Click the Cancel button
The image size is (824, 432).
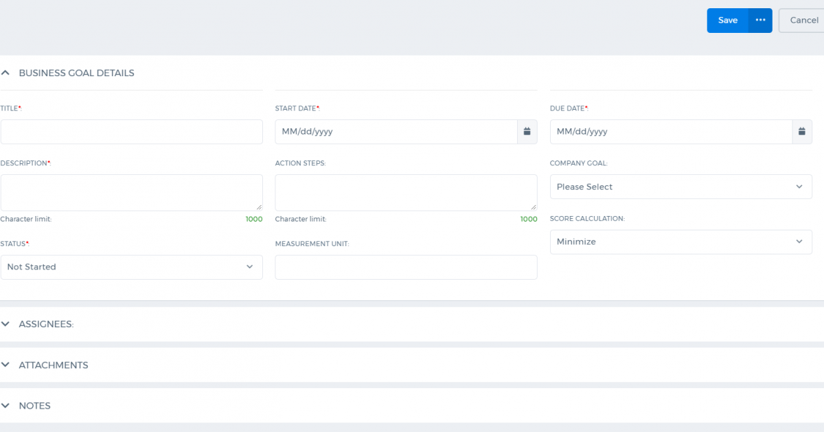(x=802, y=21)
